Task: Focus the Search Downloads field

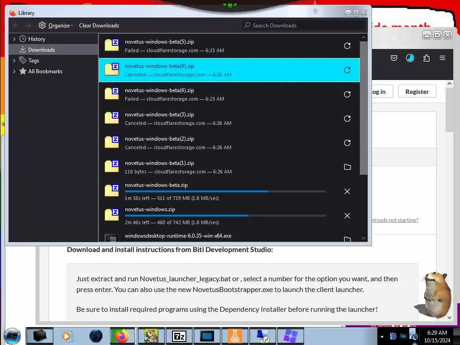Action: click(x=304, y=26)
